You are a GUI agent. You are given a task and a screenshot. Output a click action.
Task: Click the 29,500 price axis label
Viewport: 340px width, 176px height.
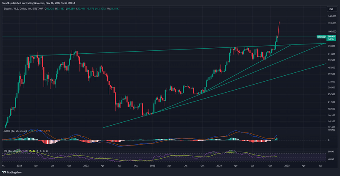332,88
